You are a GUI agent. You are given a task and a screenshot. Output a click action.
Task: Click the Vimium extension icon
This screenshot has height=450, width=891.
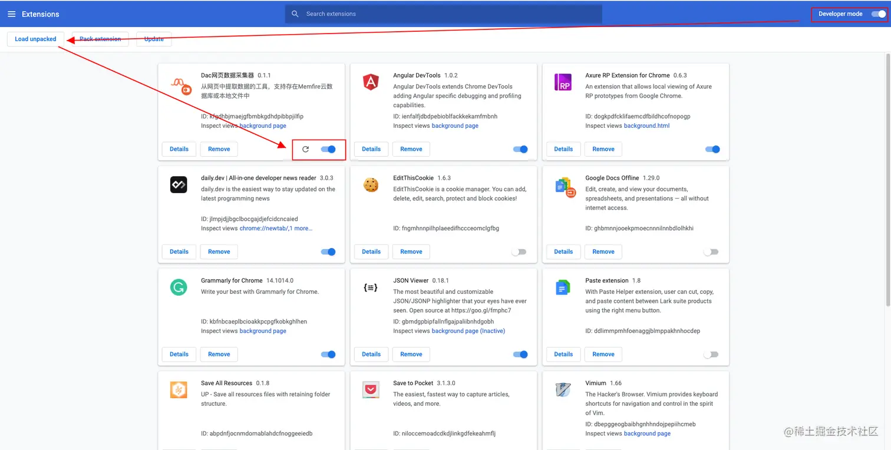point(563,389)
